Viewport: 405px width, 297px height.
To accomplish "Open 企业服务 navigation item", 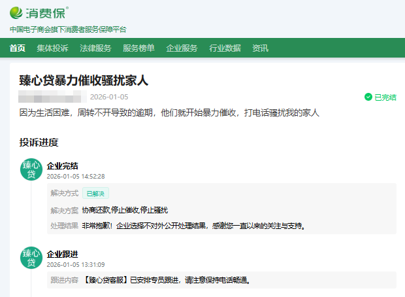I will click(182, 48).
